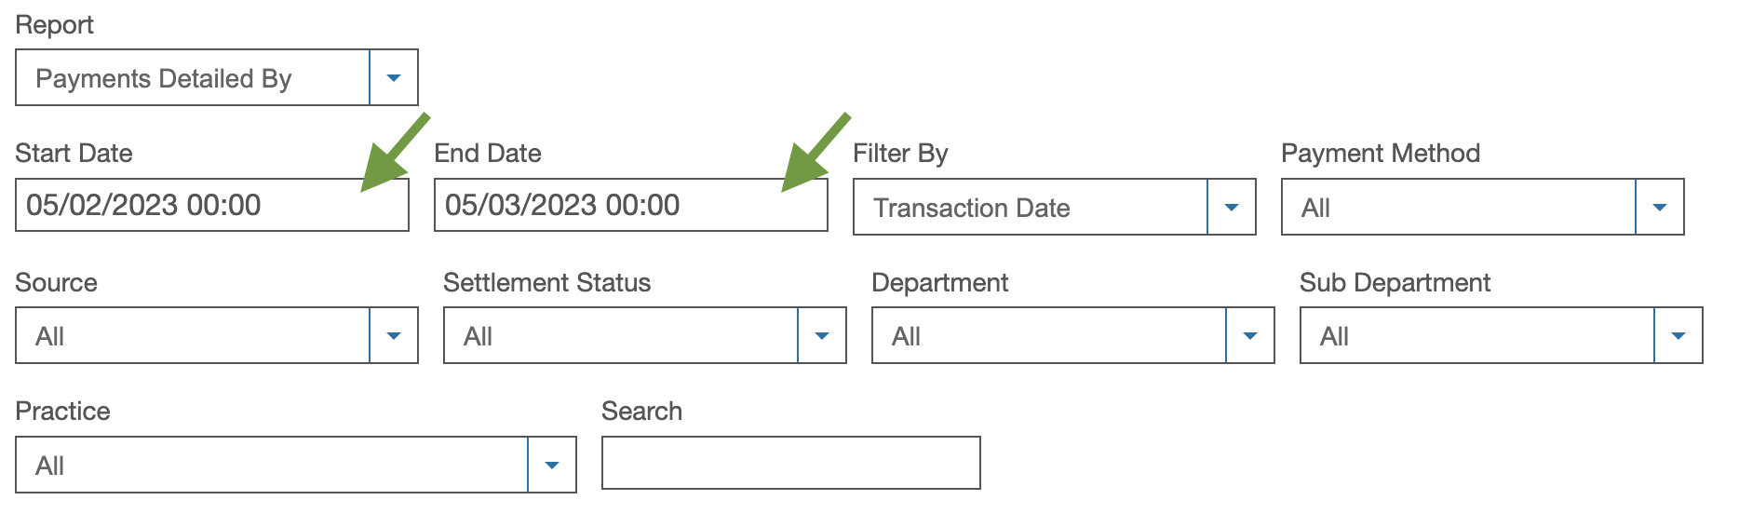Click into the Start Date field
Image resolution: width=1739 pixels, height=527 pixels.
coord(212,206)
